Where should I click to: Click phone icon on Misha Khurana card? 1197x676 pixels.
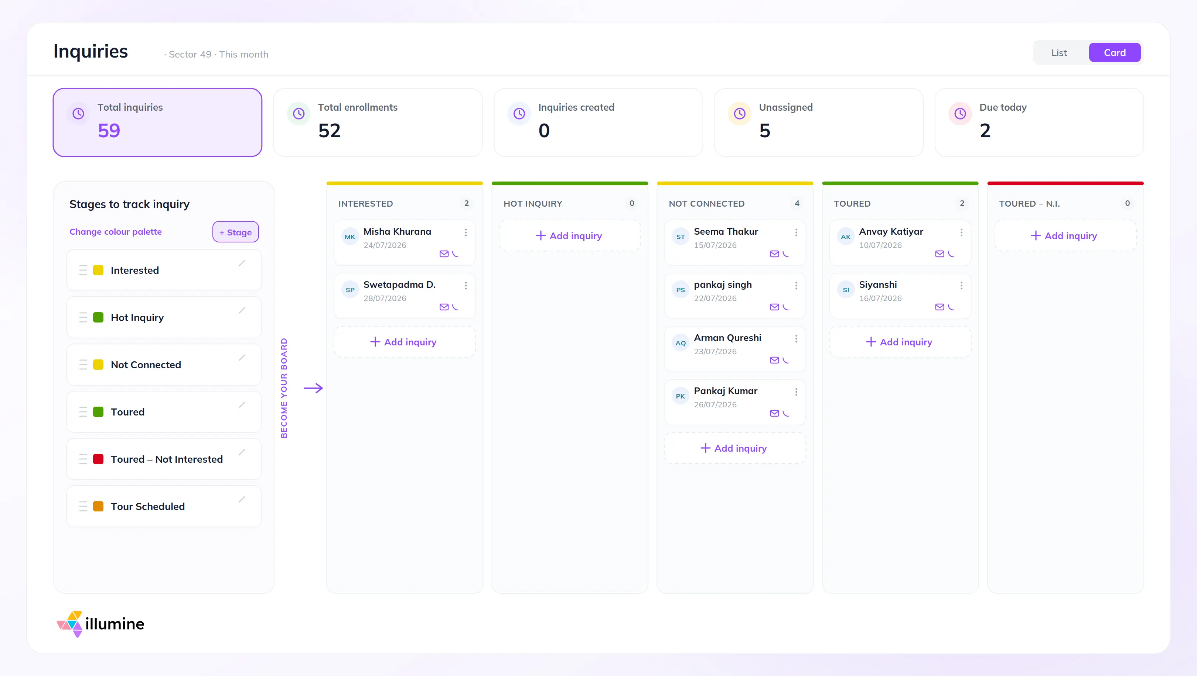[x=456, y=254]
